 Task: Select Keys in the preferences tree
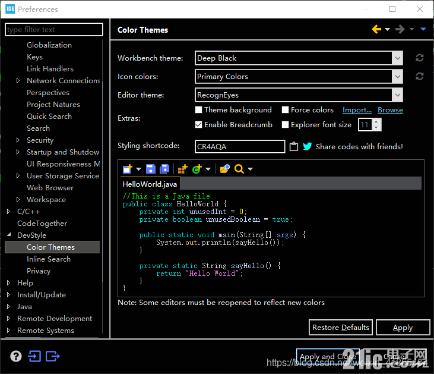tap(34, 57)
